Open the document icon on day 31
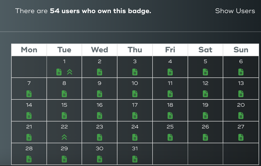 135,159
